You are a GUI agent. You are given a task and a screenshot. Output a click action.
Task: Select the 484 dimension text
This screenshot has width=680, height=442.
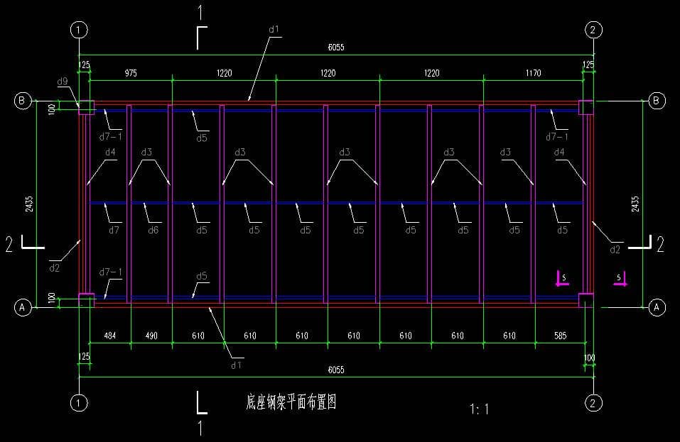pos(109,336)
